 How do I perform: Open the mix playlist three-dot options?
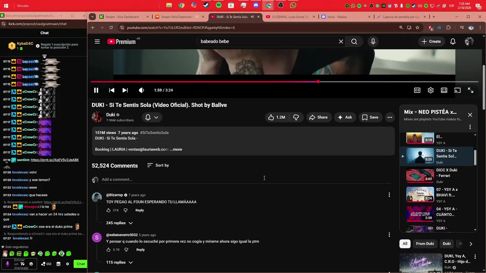click(x=470, y=127)
